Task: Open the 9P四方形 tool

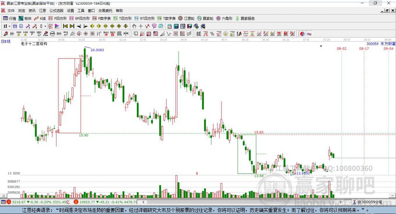Action: (80, 19)
